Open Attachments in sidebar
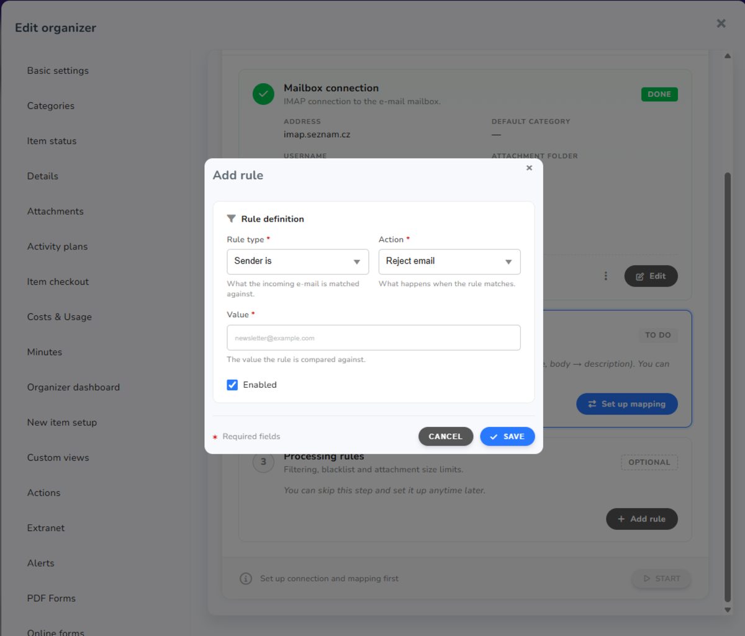This screenshot has width=745, height=636. click(55, 212)
